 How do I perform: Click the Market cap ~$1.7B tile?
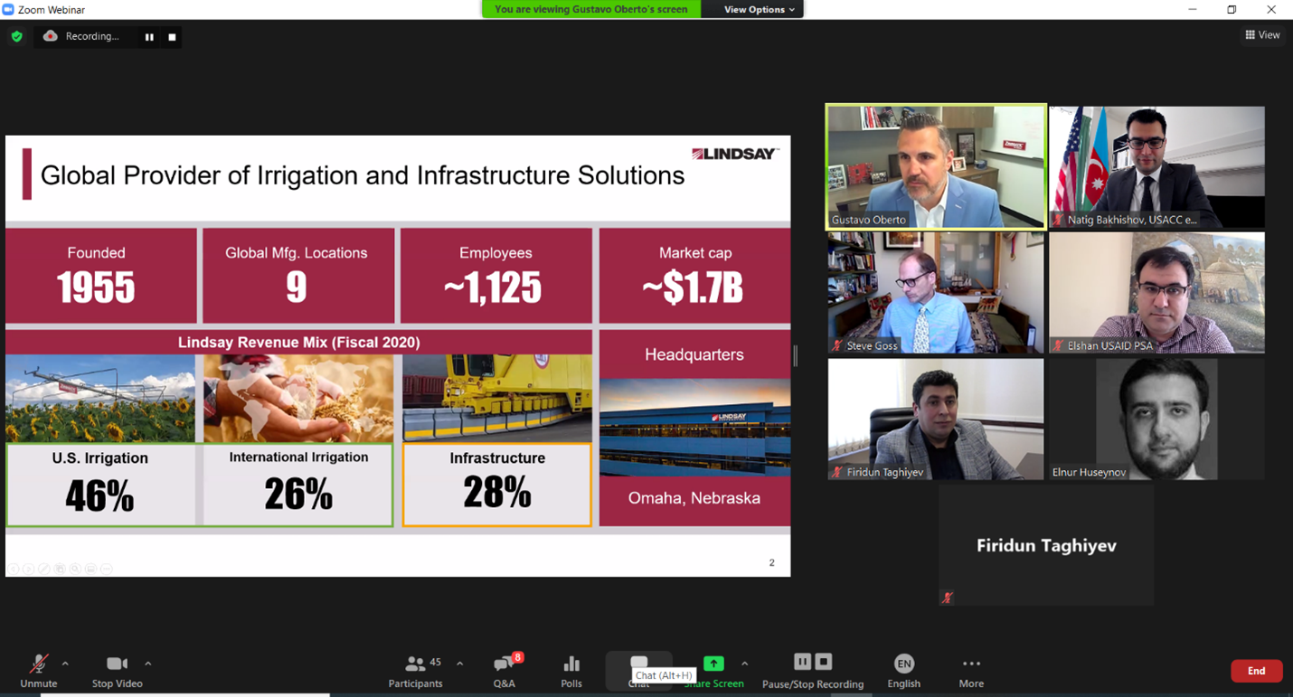(694, 276)
